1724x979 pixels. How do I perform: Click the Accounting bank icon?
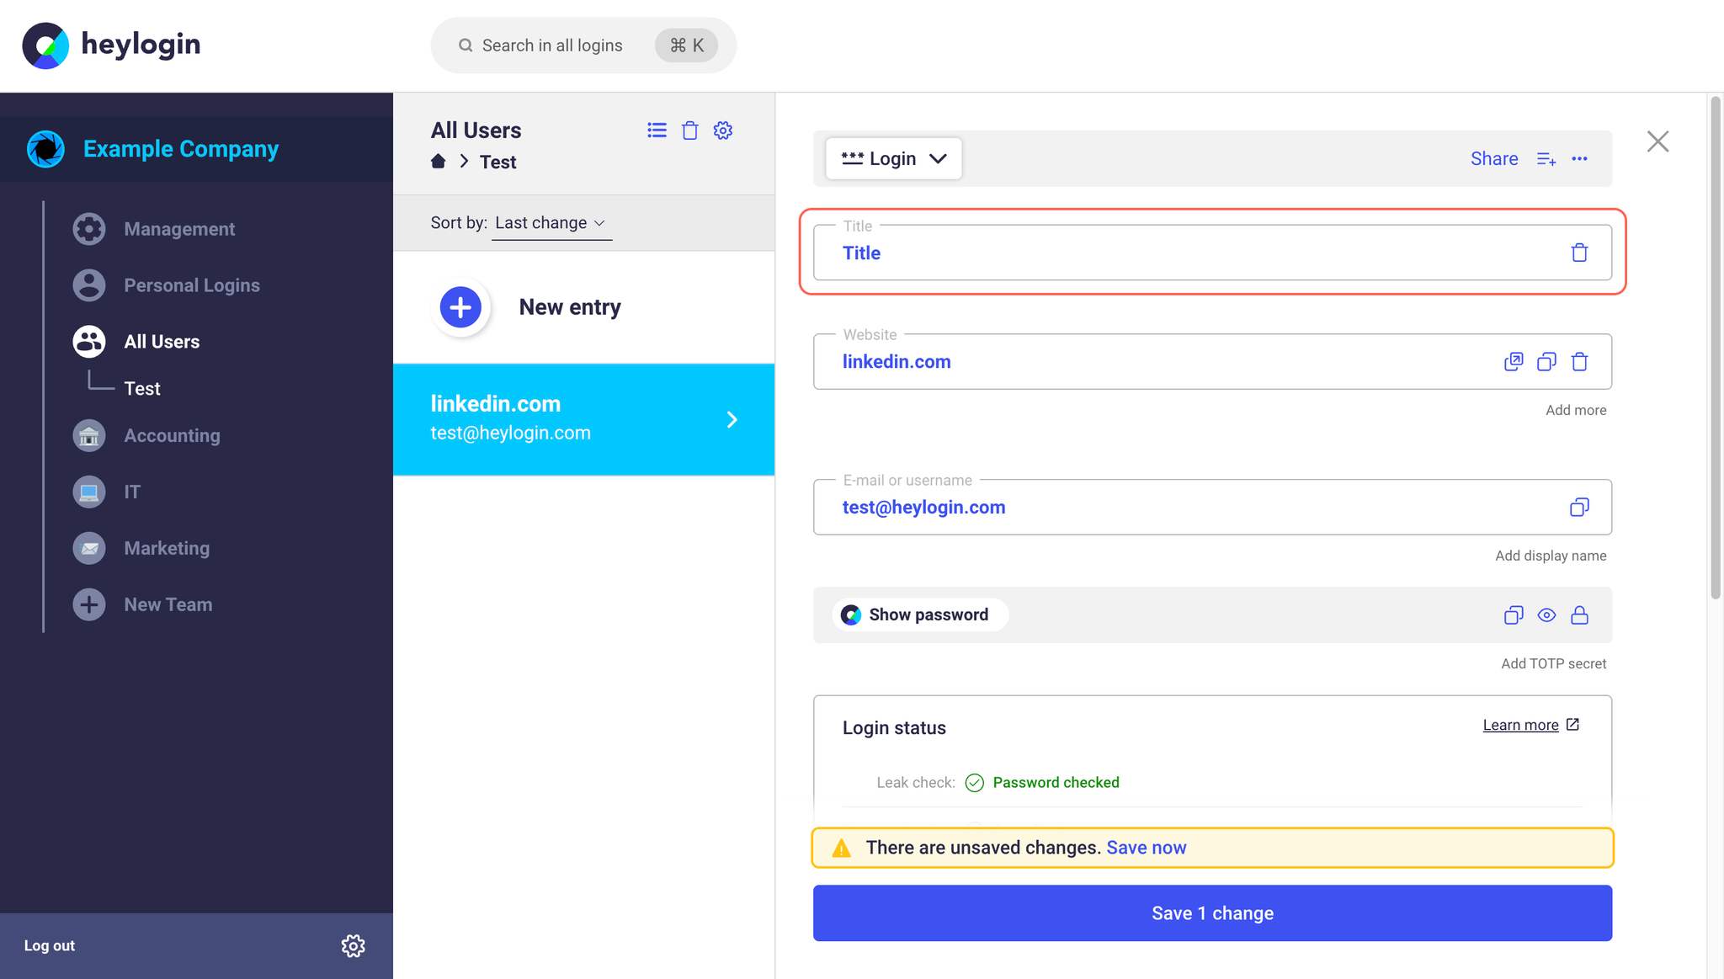click(89, 436)
